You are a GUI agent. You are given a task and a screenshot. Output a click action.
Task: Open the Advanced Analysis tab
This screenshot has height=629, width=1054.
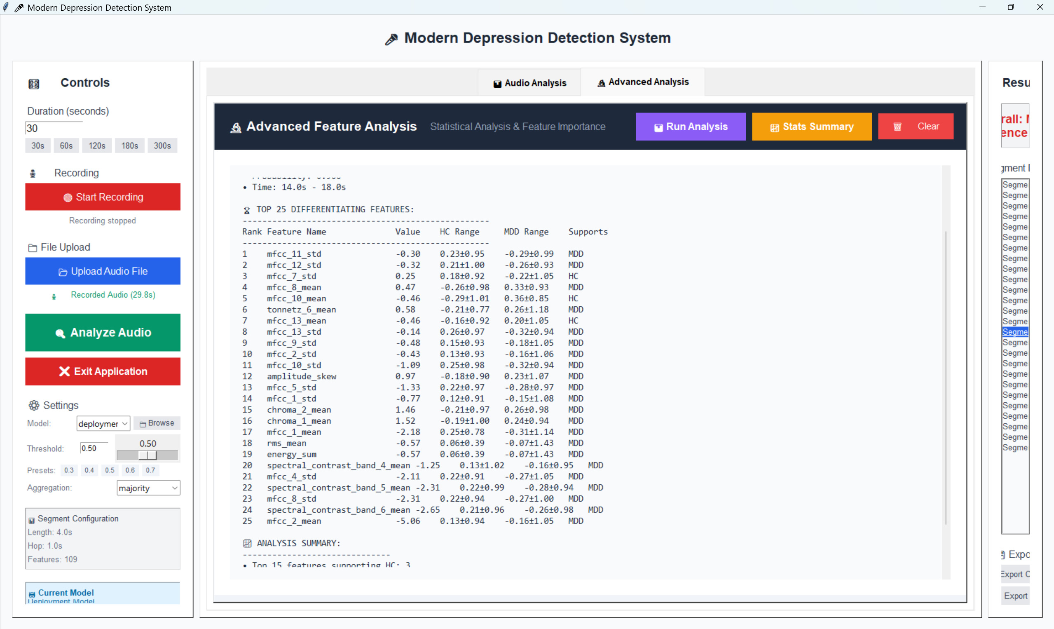(643, 82)
